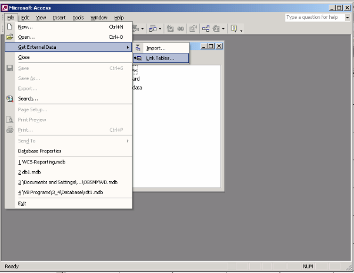The height and width of the screenshot is (273, 354).
Task: Click the Properties toolbar icon
Action: pos(193,29)
